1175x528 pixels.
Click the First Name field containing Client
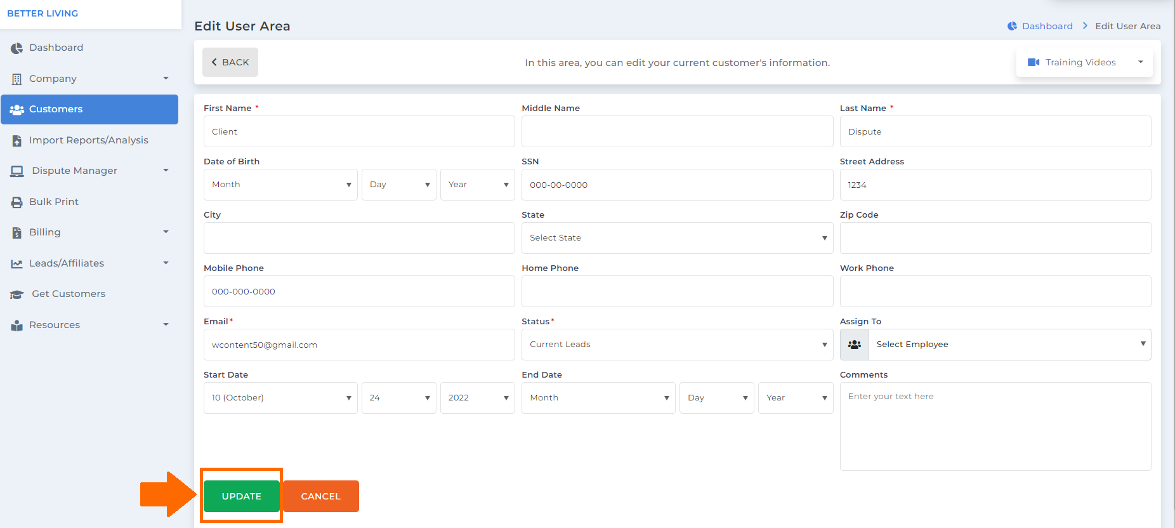coord(359,131)
